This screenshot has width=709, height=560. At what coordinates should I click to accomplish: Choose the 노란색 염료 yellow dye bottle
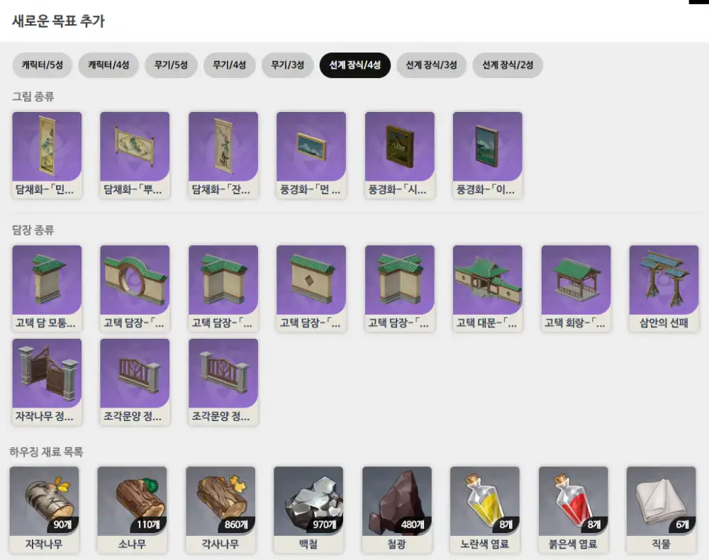coord(485,509)
